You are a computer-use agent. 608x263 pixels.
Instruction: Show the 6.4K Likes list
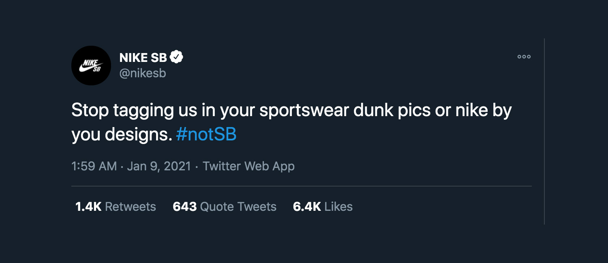[323, 206]
